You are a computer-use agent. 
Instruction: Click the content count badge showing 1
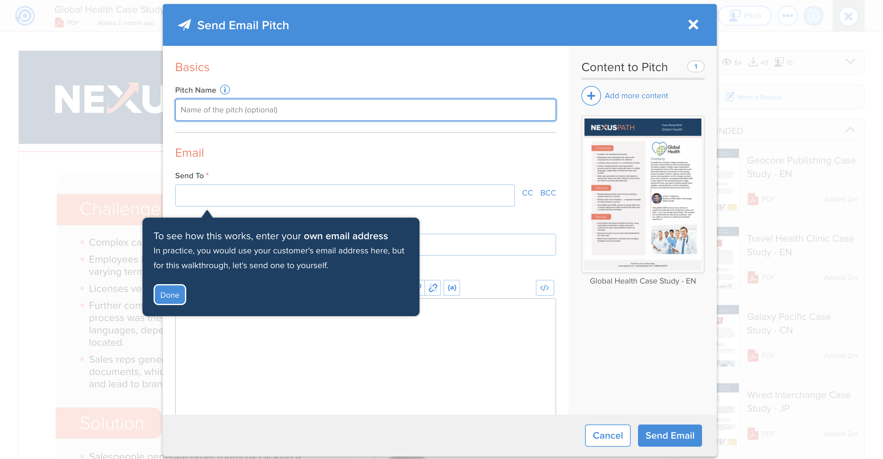(x=696, y=66)
